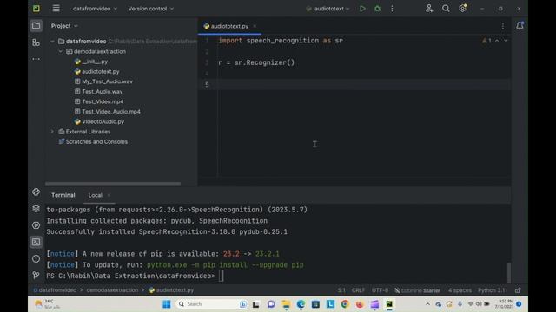Select Test_Audio.wav file

pyautogui.click(x=98, y=91)
